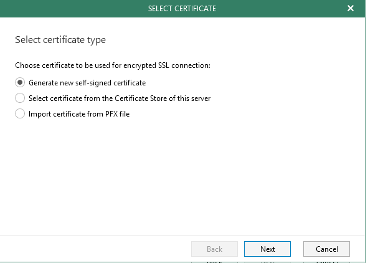Click the 'Generate new self-signed certificate' label text
Viewport: 368px width, 263px height.
coord(87,83)
